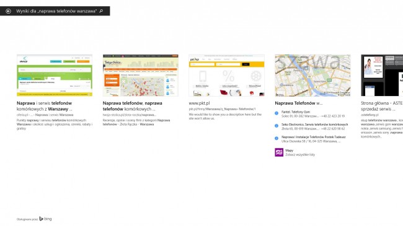This screenshot has height=226, width=403.
Task: Click 'Obsługiwane przez' label
Action: 27,219
